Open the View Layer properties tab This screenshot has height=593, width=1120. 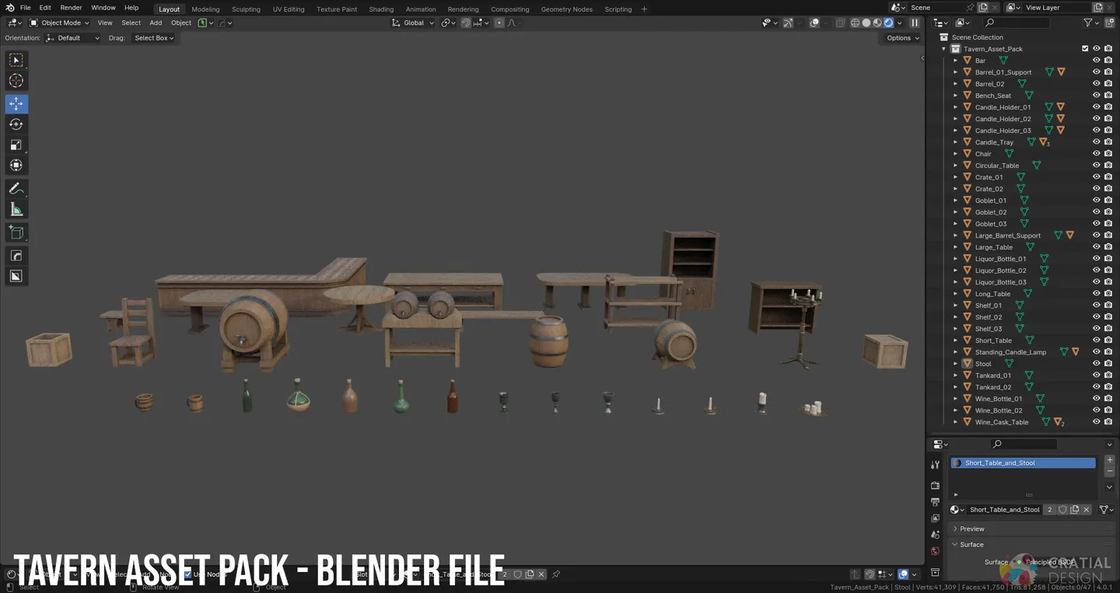pos(936,518)
